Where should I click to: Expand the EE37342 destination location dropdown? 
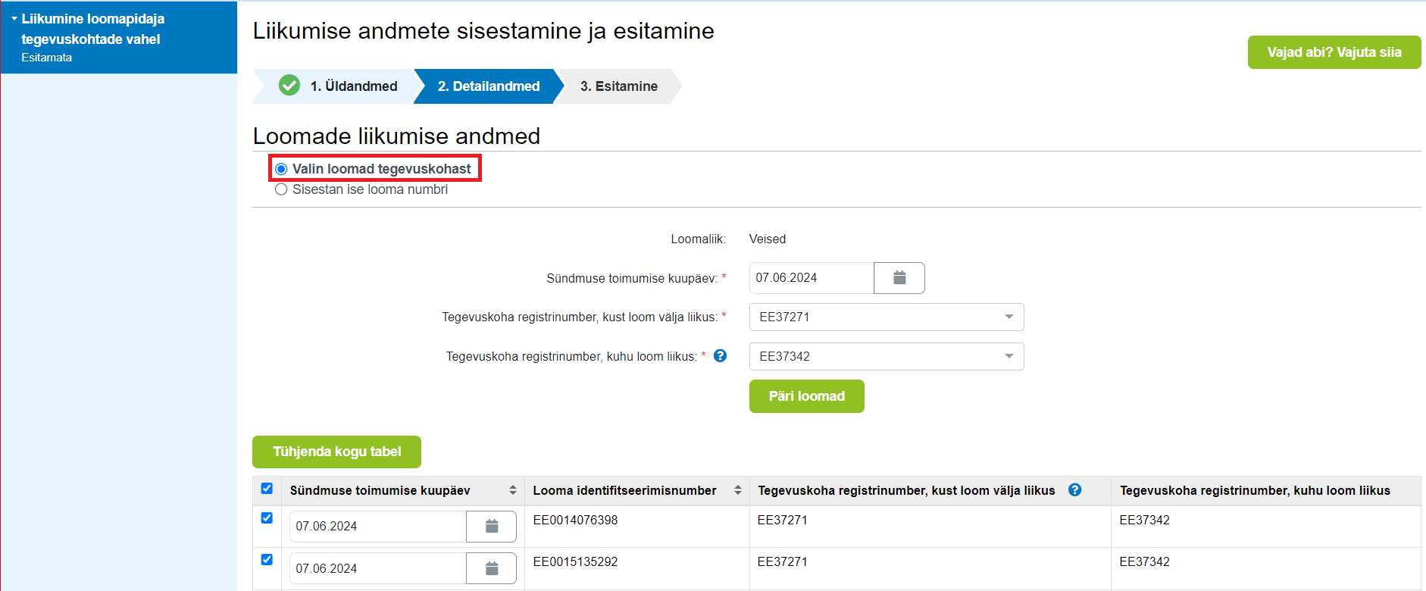tap(1008, 356)
